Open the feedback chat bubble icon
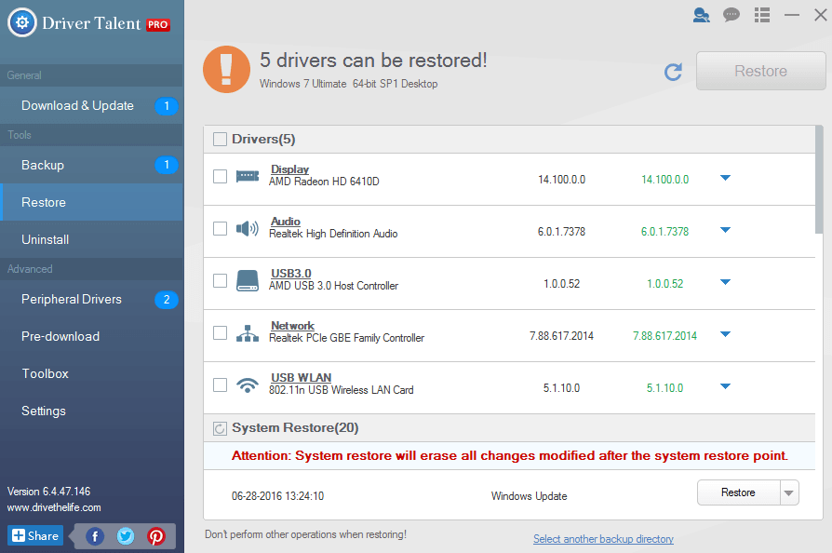This screenshot has width=832, height=553. click(731, 15)
